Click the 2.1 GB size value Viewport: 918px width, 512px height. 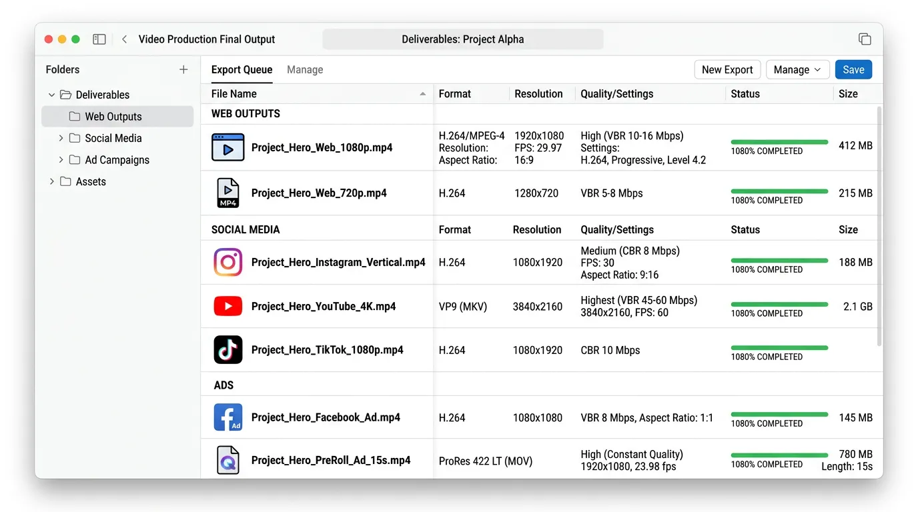point(857,307)
